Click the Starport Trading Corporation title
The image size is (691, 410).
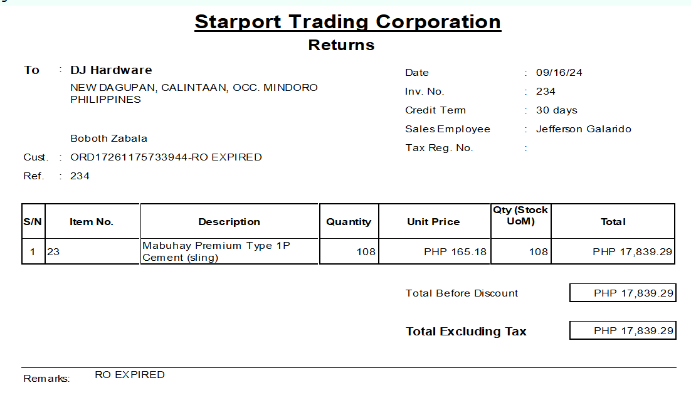347,21
